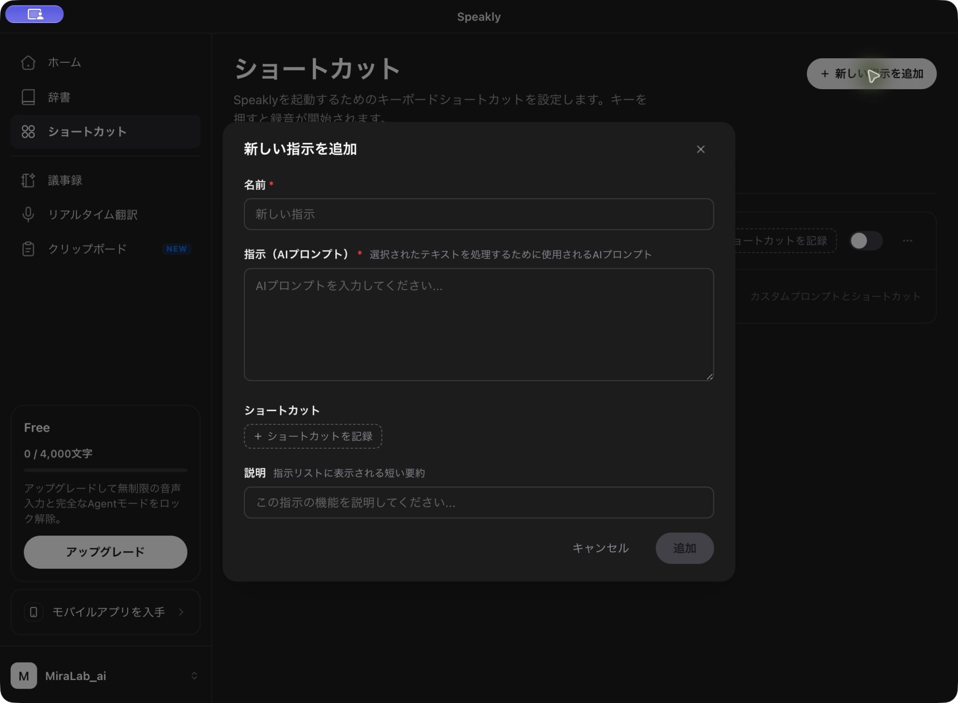
Task: Open 議事録 in the sidebar
Action: point(105,180)
